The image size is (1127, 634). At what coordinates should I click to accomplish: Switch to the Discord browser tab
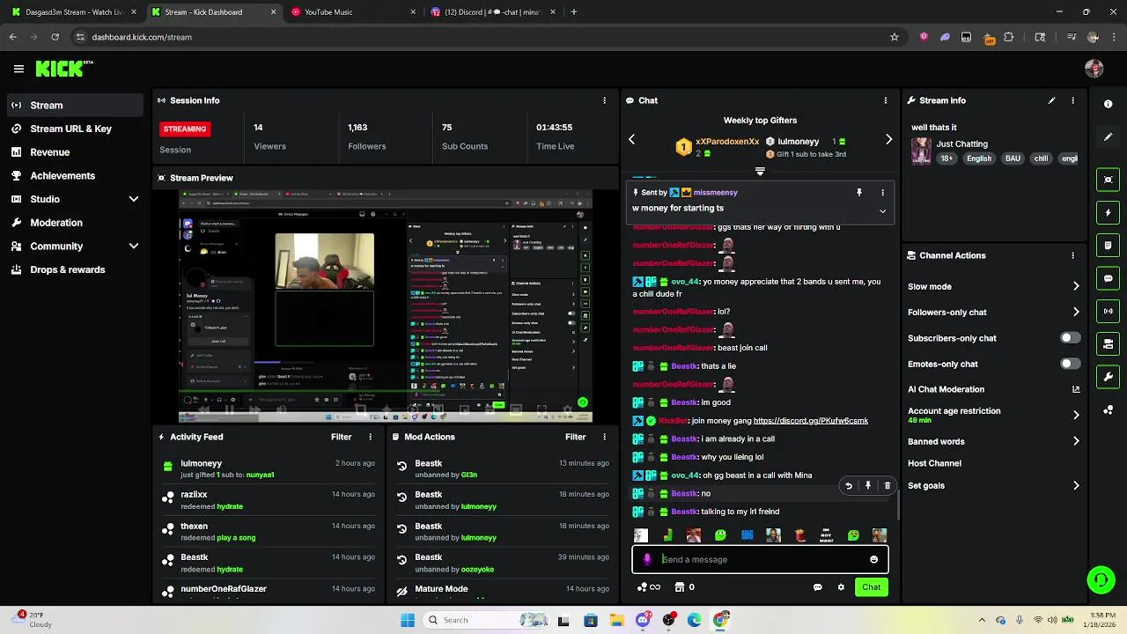(493, 12)
